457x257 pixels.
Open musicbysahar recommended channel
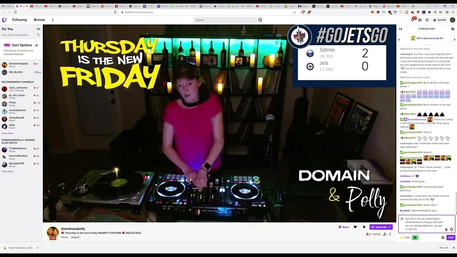[21, 111]
